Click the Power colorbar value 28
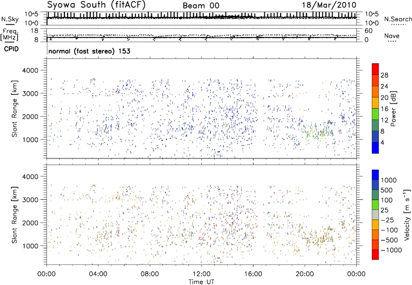 (384, 75)
